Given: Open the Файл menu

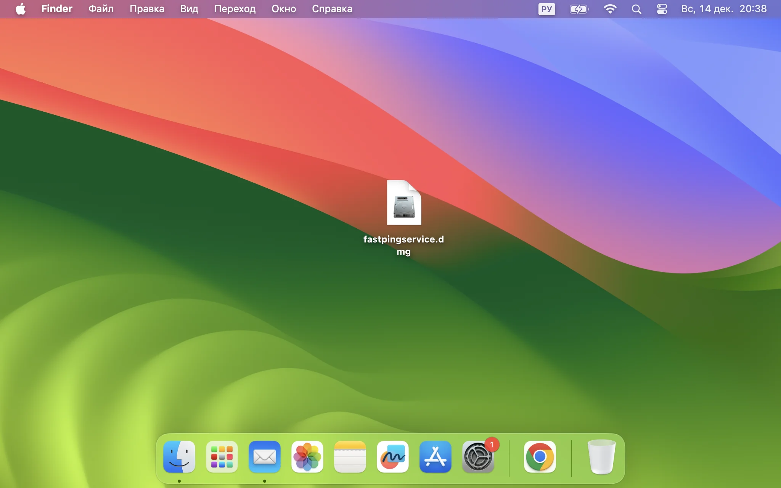Looking at the screenshot, I should click(101, 9).
